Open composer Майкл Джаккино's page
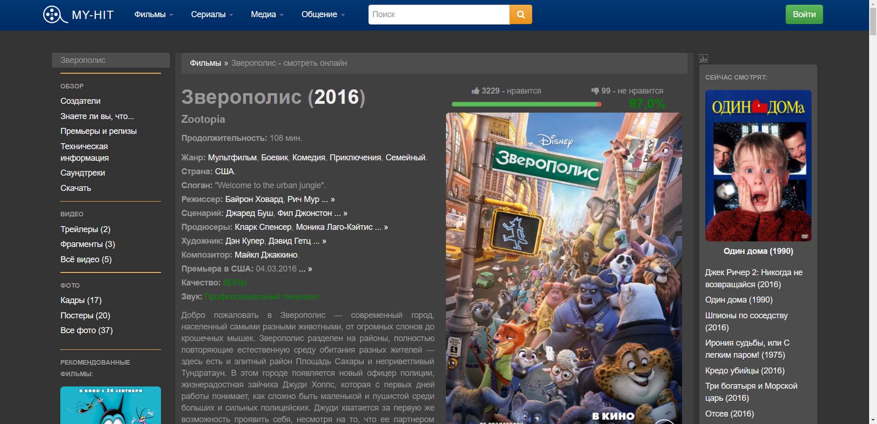The width and height of the screenshot is (877, 424). [x=266, y=255]
